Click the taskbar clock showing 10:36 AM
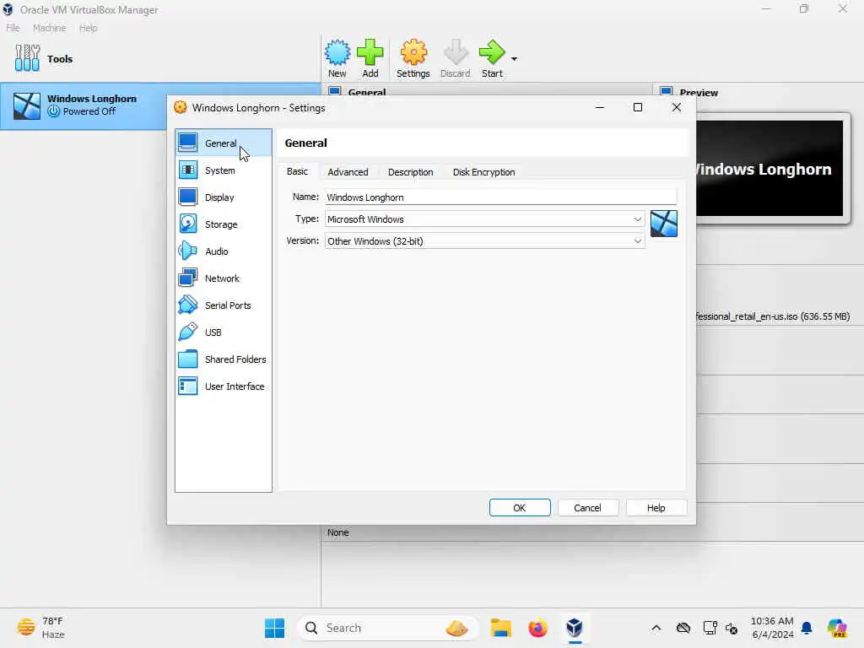Viewport: 864px width, 648px height. tap(772, 628)
